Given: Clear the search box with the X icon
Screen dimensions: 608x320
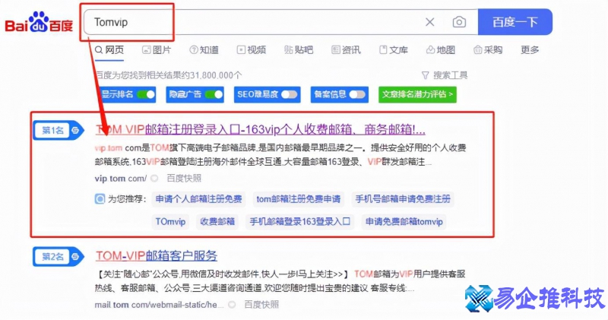Looking at the screenshot, I should [429, 22].
